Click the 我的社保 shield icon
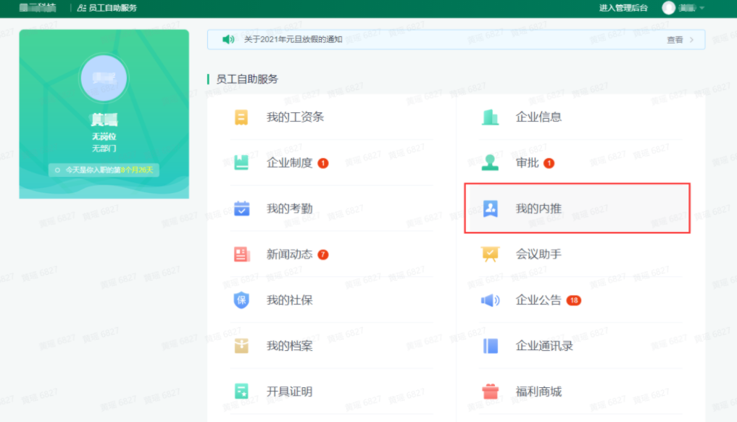The height and width of the screenshot is (422, 737). 241,299
